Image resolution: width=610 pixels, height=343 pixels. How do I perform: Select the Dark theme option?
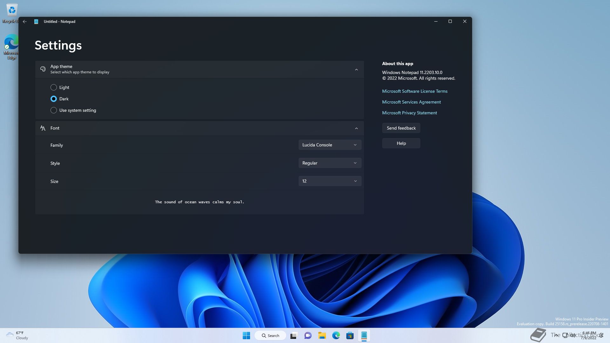59,99
